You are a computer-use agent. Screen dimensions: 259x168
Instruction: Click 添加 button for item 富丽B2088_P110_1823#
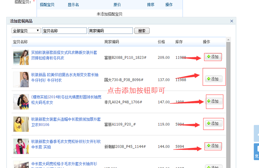click(x=213, y=57)
